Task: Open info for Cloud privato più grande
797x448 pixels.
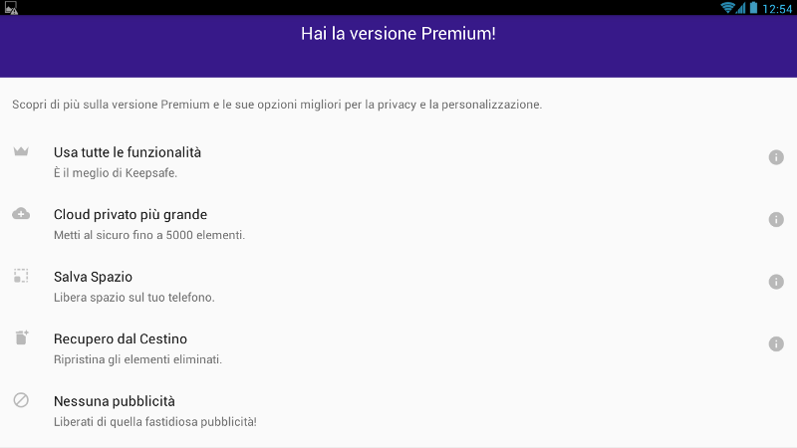Action: click(776, 219)
